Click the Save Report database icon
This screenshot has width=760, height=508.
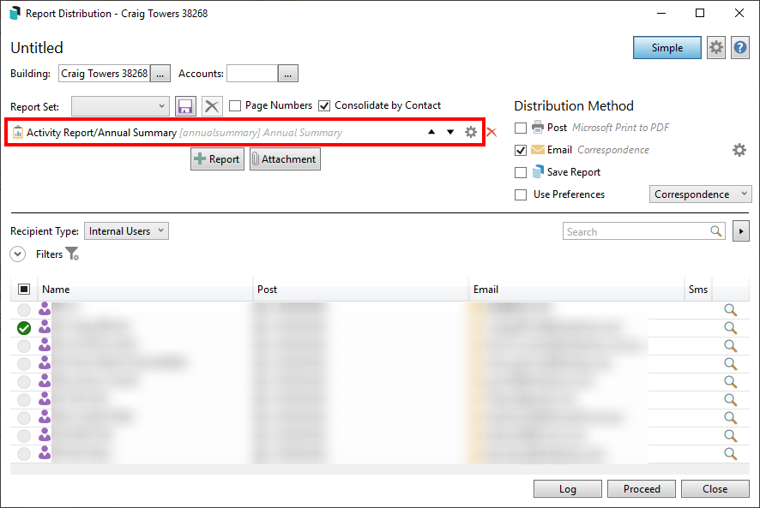[x=538, y=171]
